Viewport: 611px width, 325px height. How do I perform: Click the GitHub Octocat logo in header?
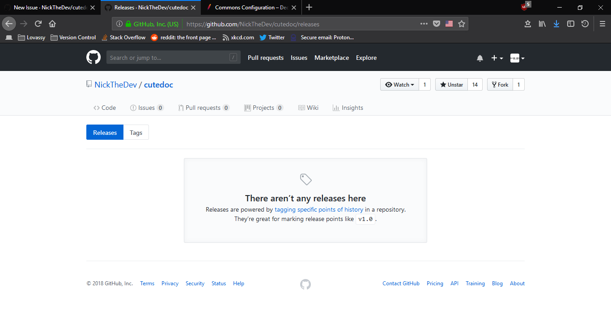(93, 58)
